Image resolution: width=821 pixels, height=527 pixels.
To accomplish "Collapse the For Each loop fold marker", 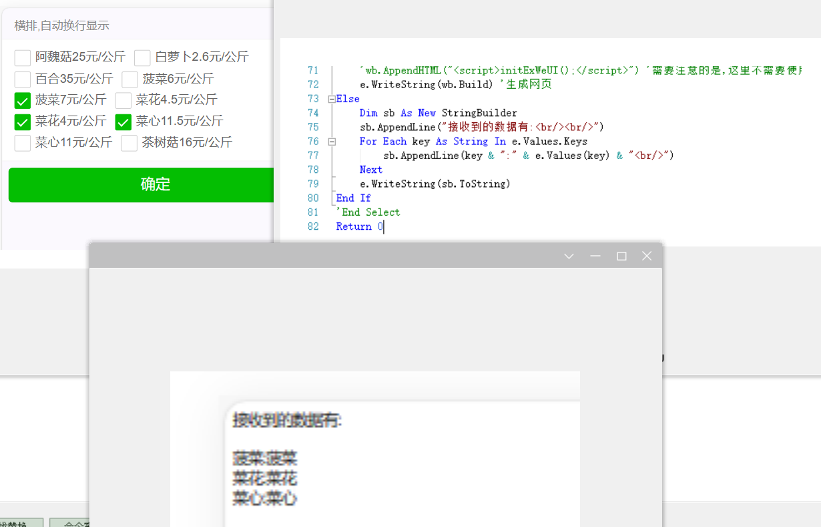I will coord(332,142).
